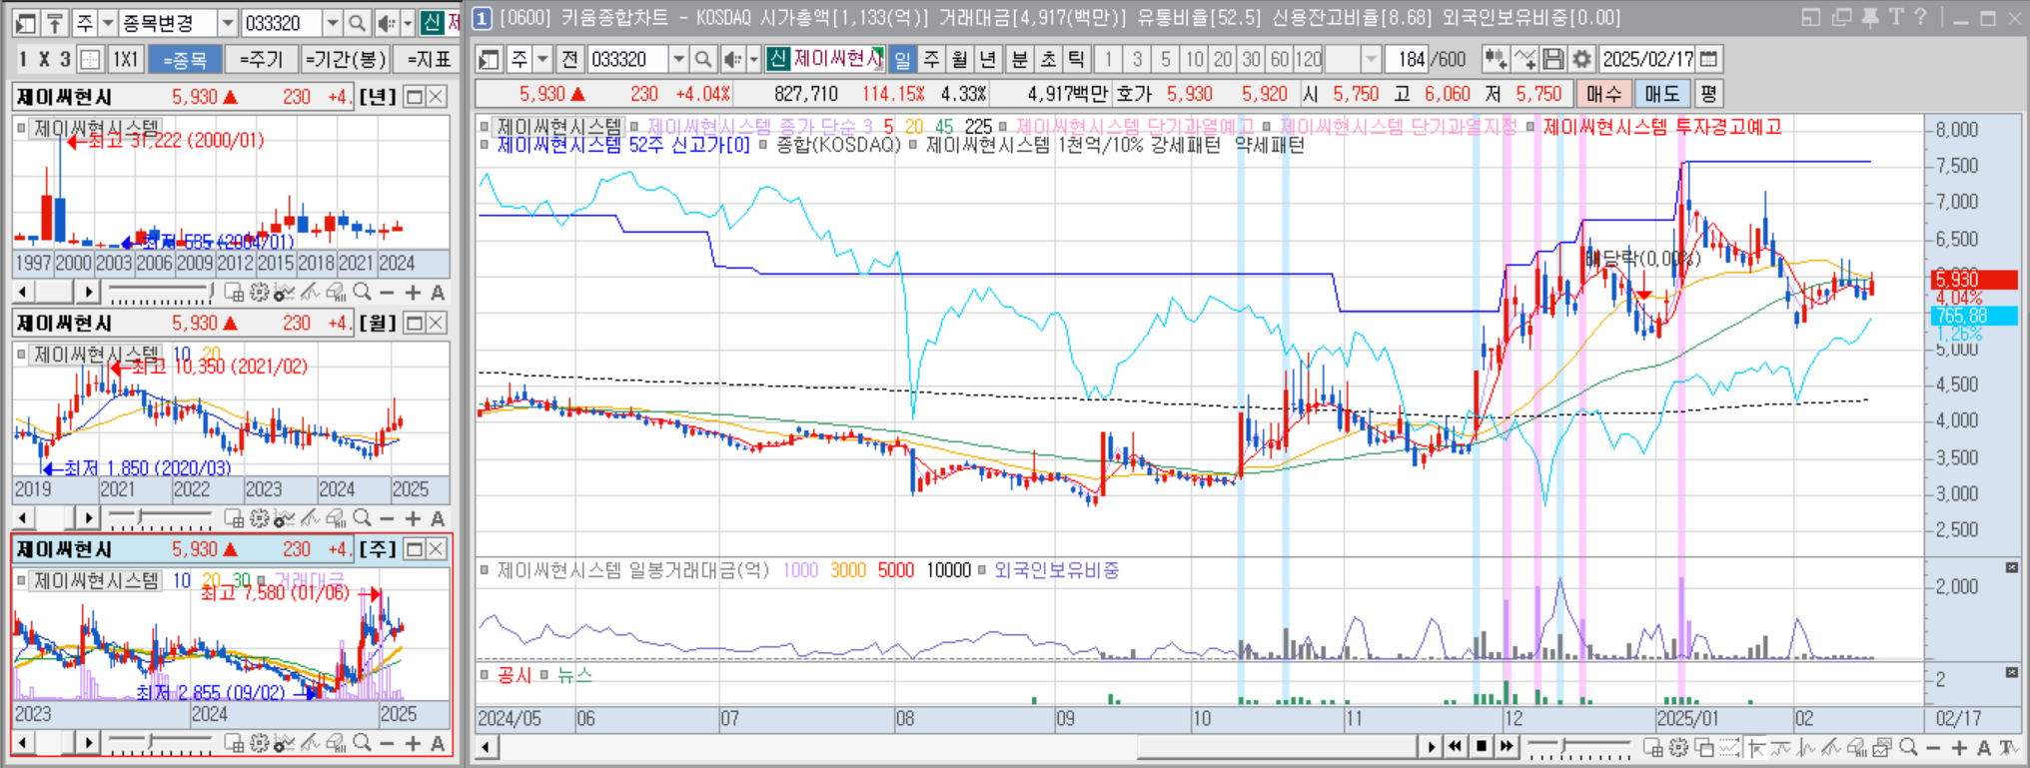The image size is (2030, 768).
Task: Click the minus zoom-out icon under main chart
Action: (x=1933, y=748)
